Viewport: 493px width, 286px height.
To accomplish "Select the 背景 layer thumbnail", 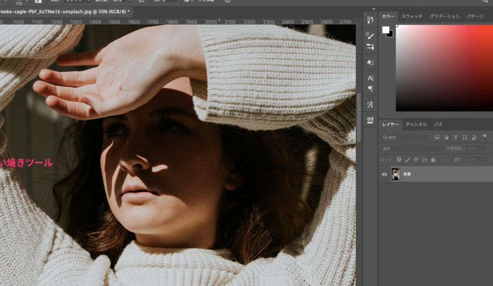I will pyautogui.click(x=396, y=174).
